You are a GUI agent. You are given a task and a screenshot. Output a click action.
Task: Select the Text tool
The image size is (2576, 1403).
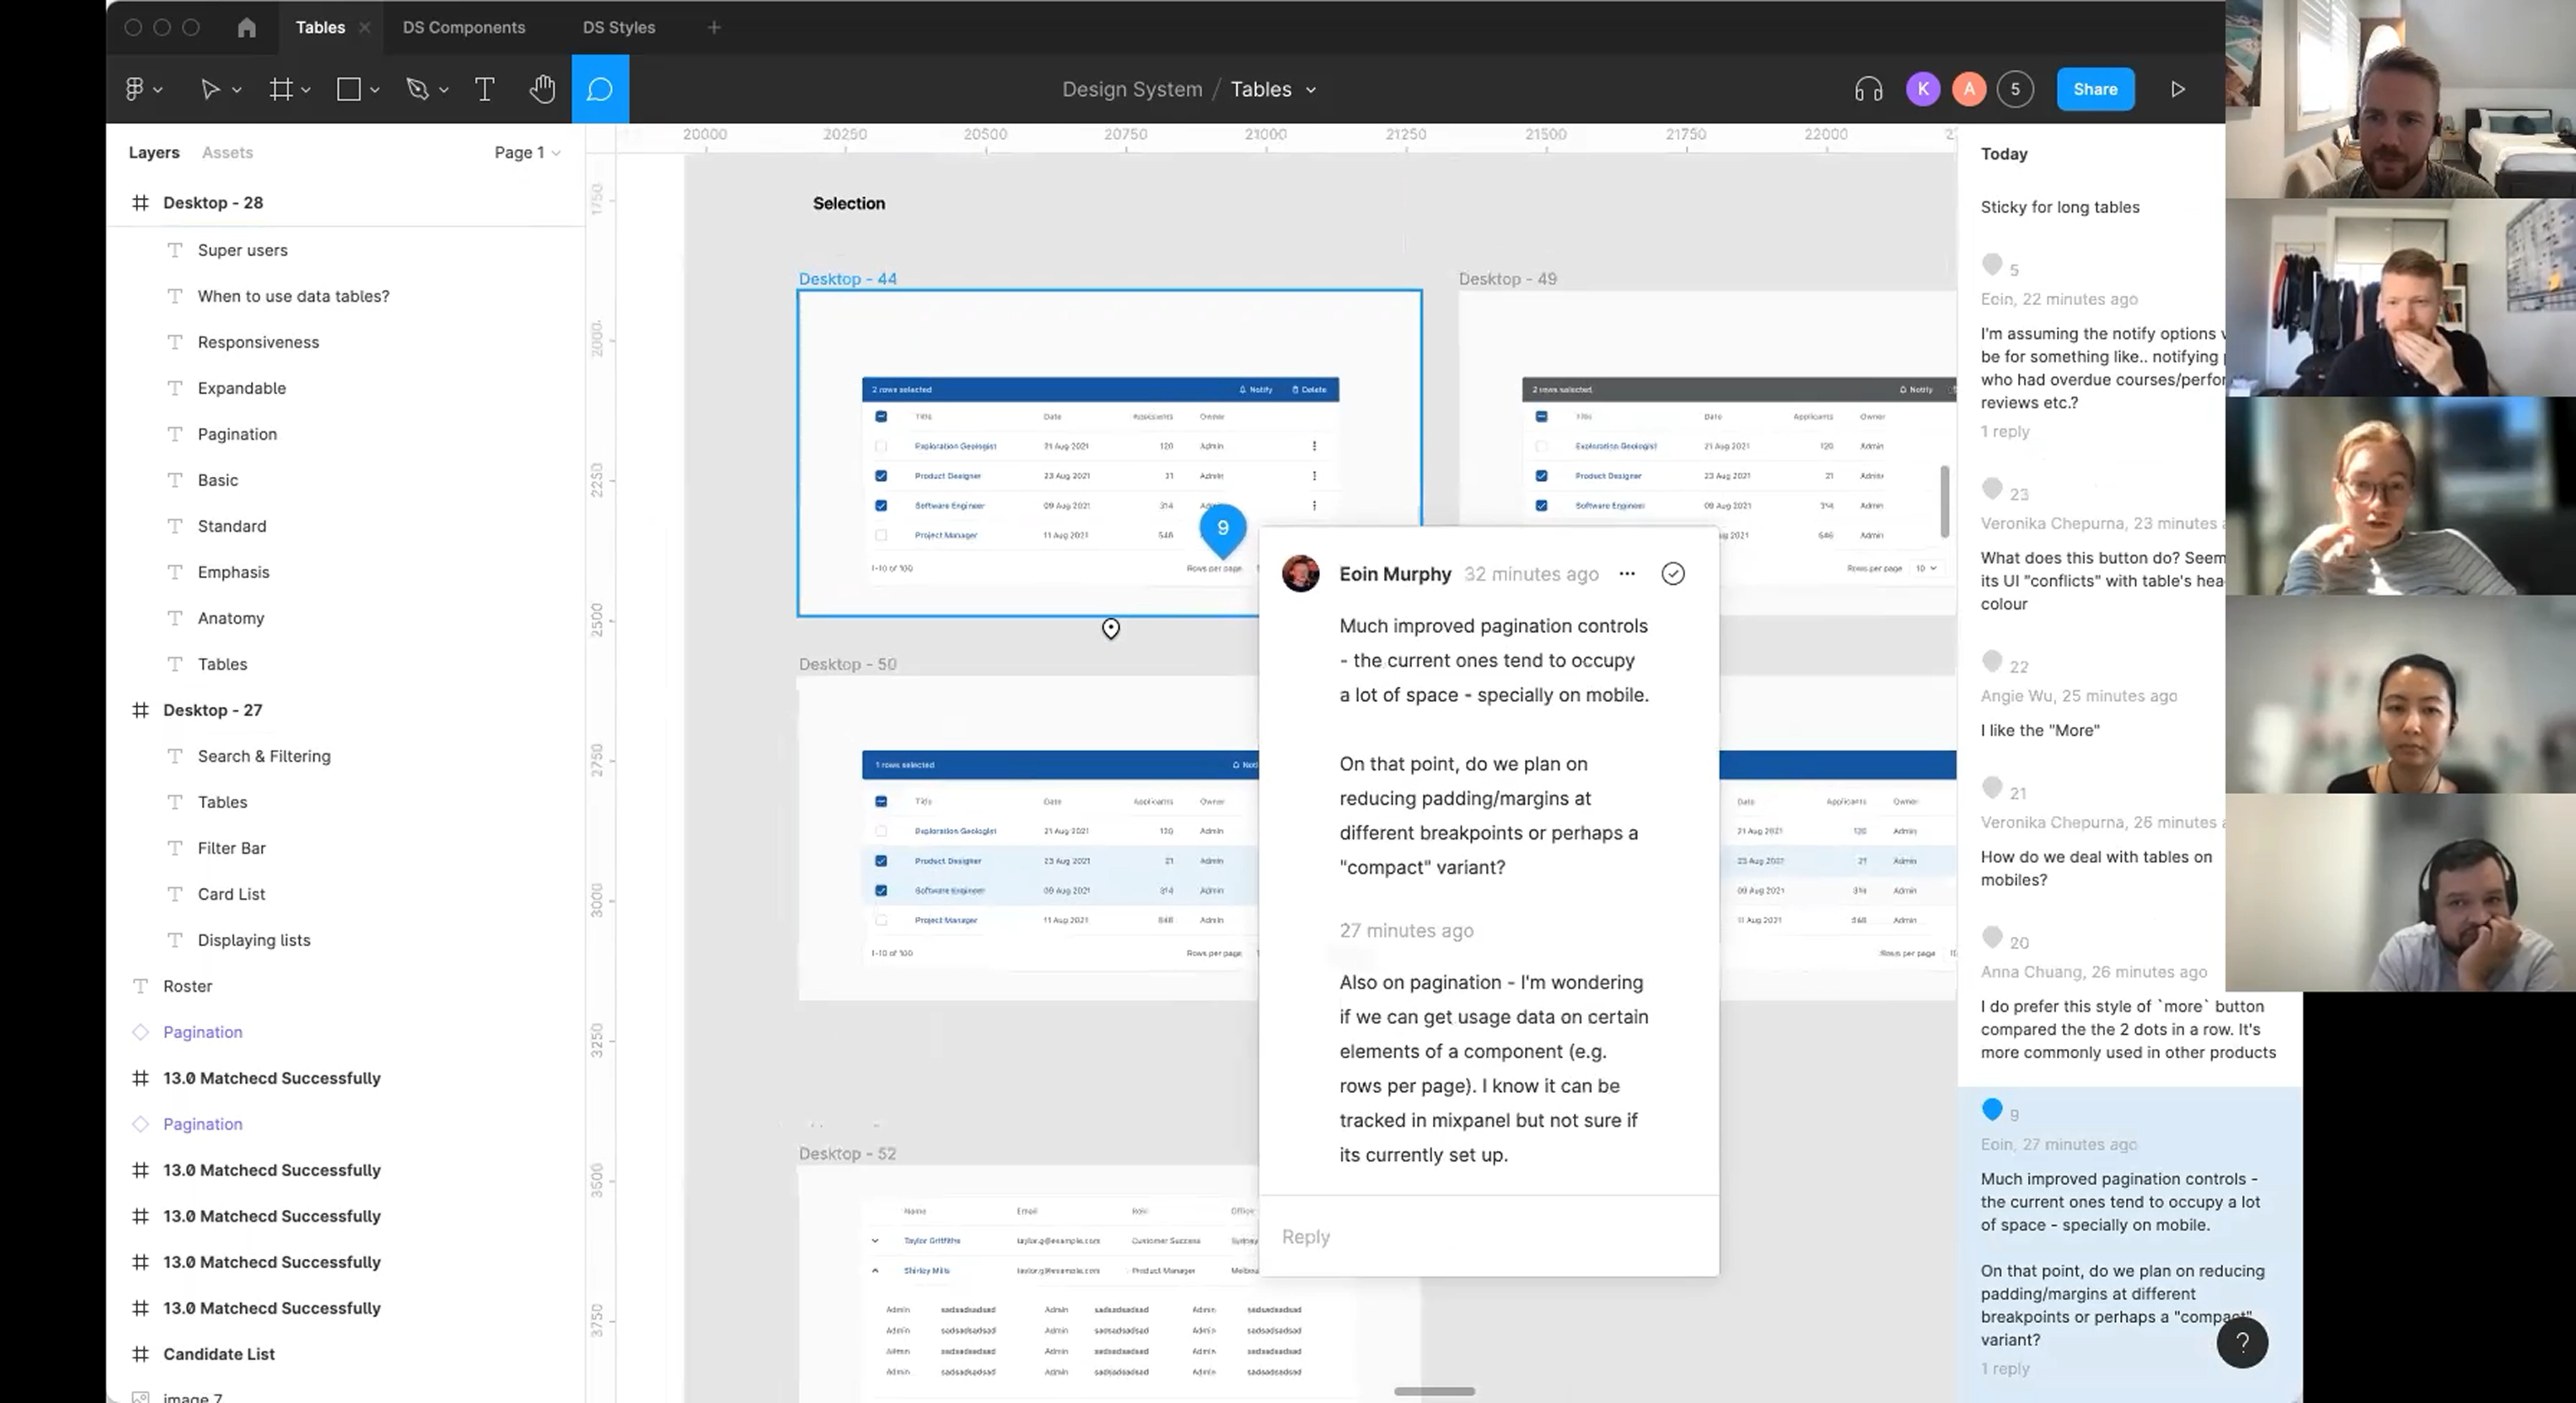[x=484, y=89]
